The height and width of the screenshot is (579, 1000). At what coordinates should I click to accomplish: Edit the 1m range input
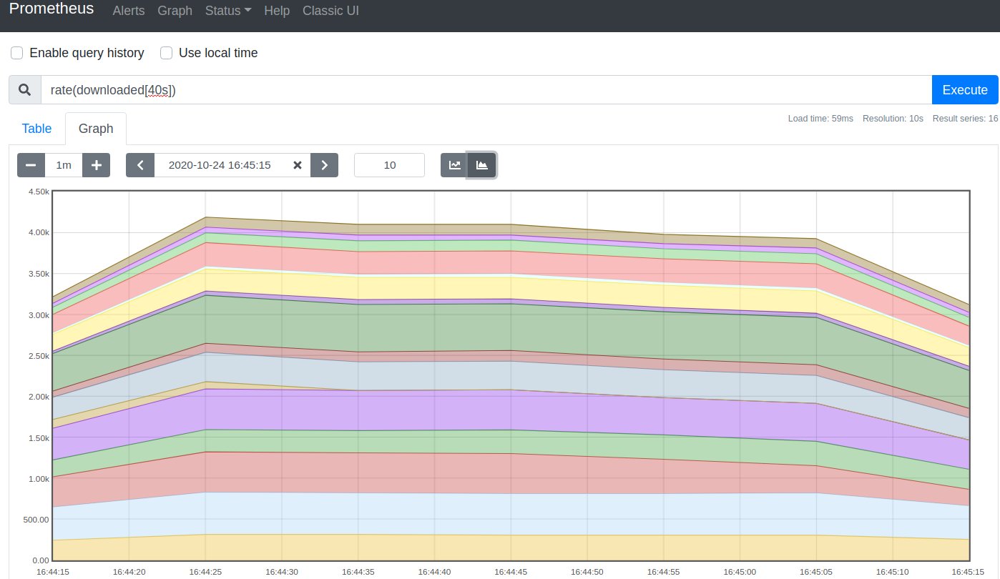[64, 165]
